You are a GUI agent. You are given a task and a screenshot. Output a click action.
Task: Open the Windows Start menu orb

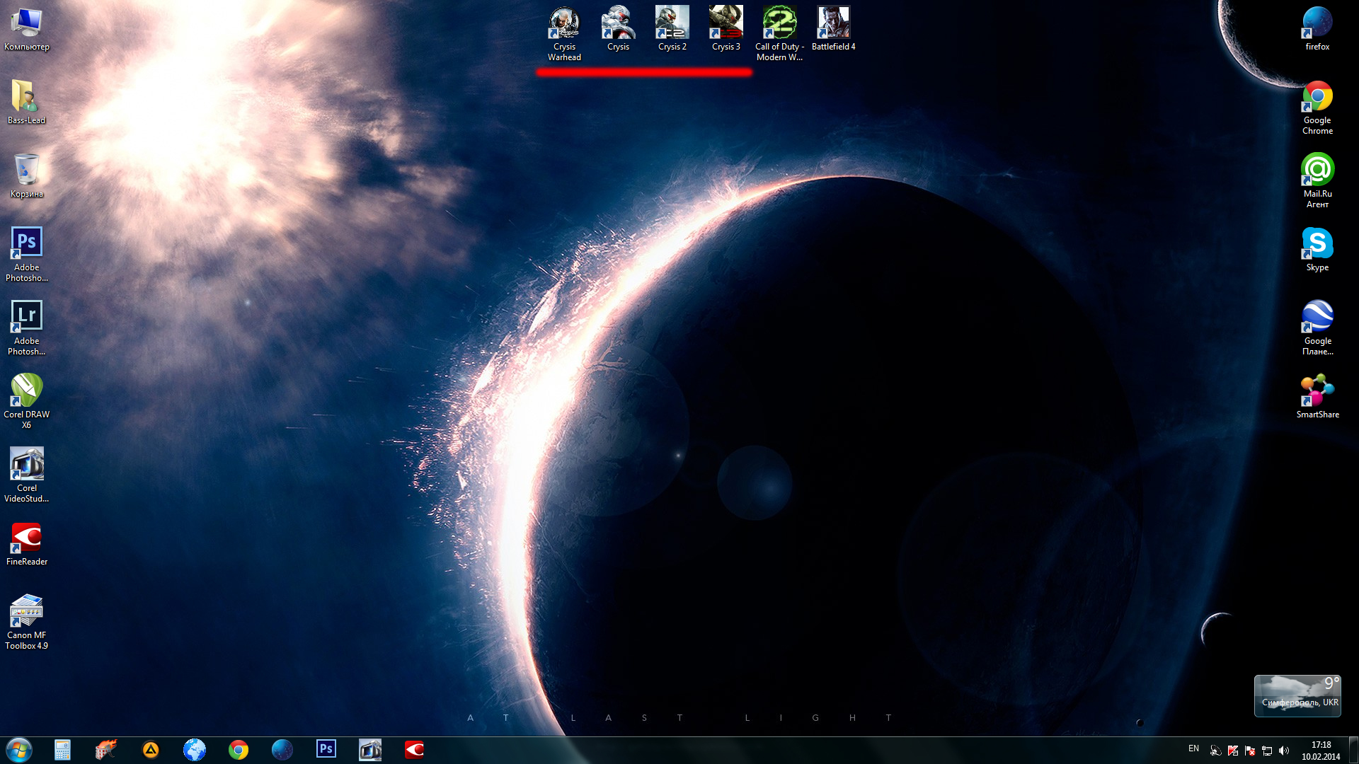(19, 750)
